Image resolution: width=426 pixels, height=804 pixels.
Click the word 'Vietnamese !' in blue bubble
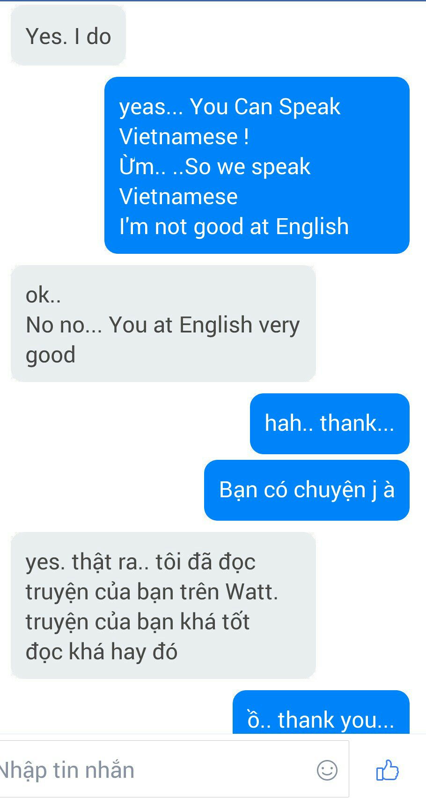point(184,137)
